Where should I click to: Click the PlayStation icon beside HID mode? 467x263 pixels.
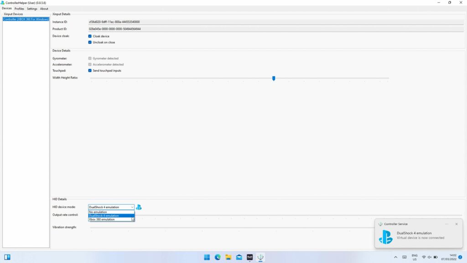(139, 207)
